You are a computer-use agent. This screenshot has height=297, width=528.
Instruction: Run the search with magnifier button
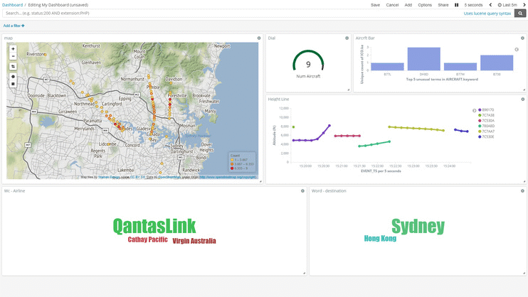pos(520,13)
